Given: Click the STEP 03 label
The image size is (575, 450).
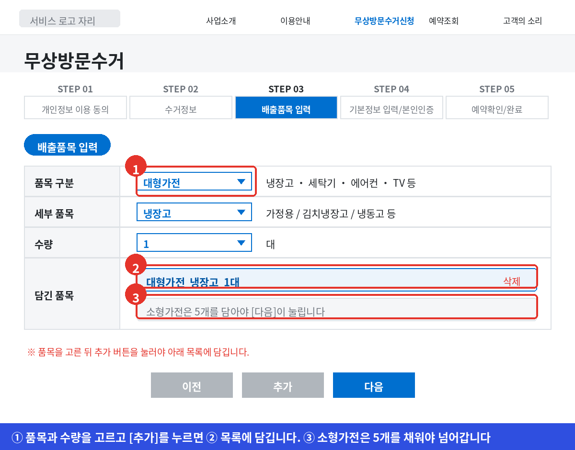Looking at the screenshot, I should point(286,89).
